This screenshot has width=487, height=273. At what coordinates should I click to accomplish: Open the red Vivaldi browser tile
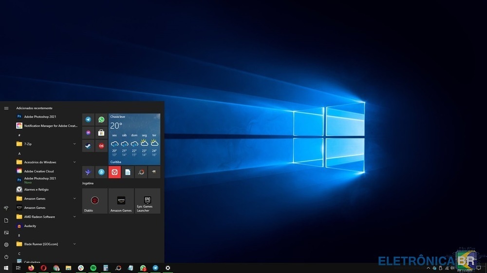pyautogui.click(x=114, y=172)
